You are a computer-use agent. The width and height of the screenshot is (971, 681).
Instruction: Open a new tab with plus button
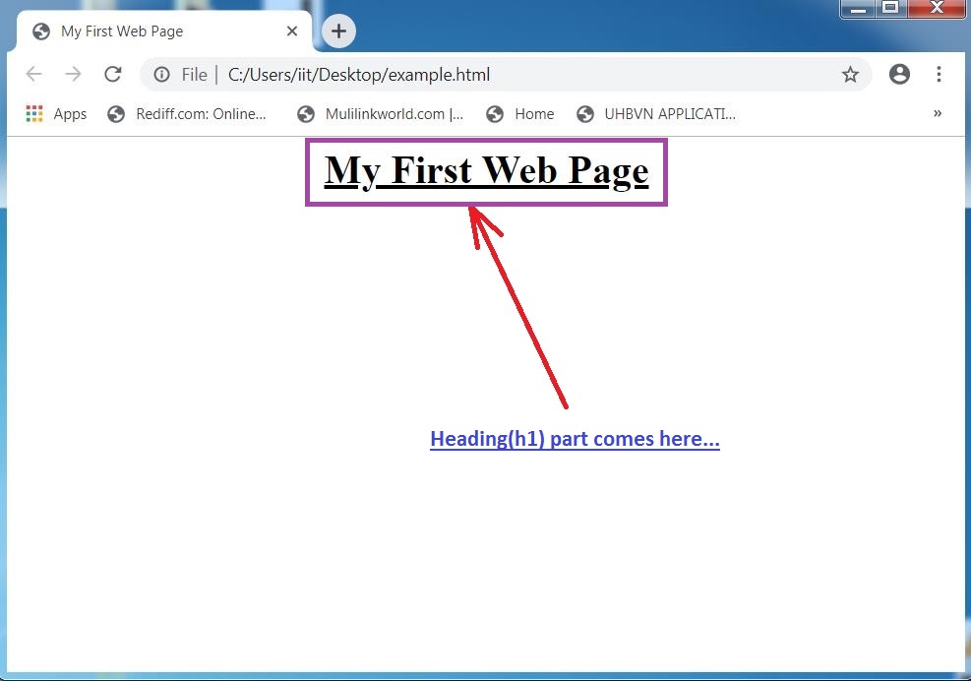(338, 31)
